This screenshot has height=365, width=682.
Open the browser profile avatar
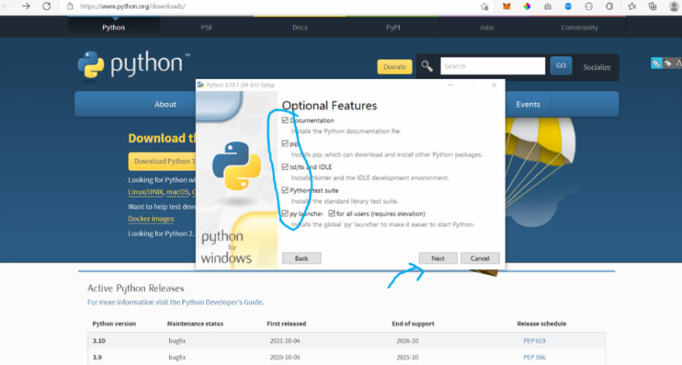tap(673, 6)
